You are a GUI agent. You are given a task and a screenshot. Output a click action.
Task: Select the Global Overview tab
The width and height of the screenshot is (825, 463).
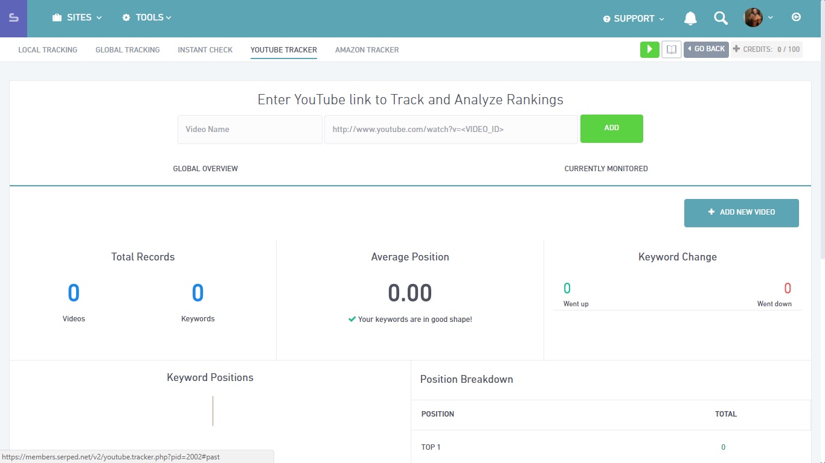[205, 169]
